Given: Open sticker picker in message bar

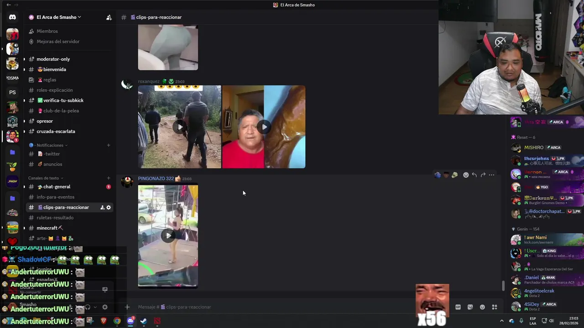Looking at the screenshot, I should pyautogui.click(x=470, y=307).
